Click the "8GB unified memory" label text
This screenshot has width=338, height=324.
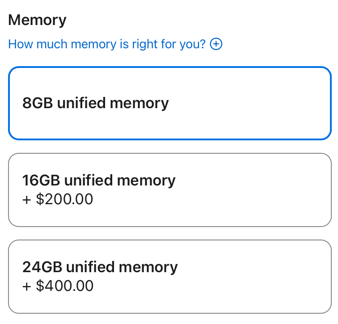(96, 103)
